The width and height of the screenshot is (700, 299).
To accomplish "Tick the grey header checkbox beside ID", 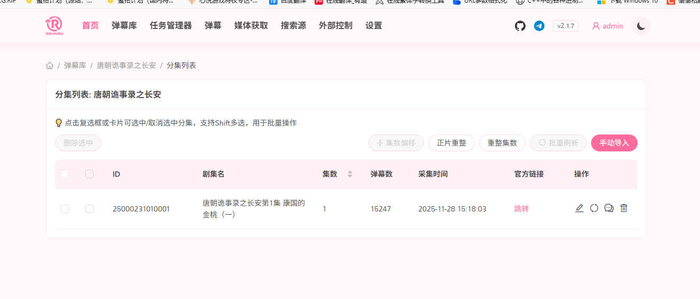I will pyautogui.click(x=89, y=174).
